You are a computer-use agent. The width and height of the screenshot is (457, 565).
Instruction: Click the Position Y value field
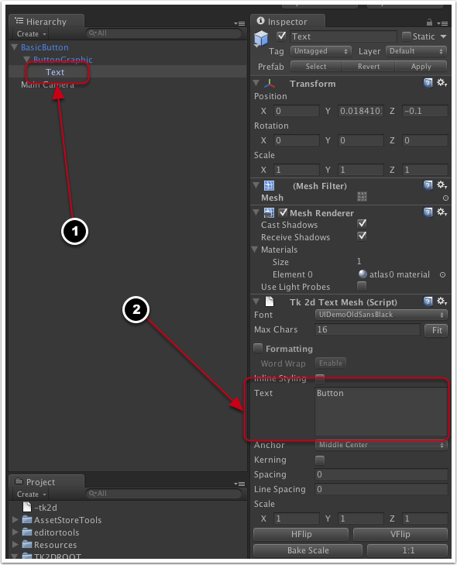361,111
